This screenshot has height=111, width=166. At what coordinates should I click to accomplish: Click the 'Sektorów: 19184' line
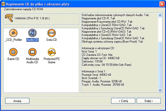click(x=92, y=61)
